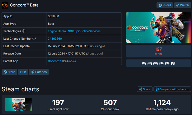Viewport: 192px width, 115px height.
Task: Open the Engine.Unreal technology link
Action: (x=57, y=31)
